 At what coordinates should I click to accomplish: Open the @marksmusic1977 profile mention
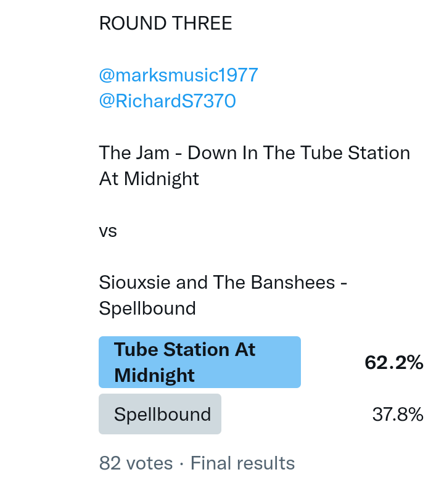(x=178, y=75)
